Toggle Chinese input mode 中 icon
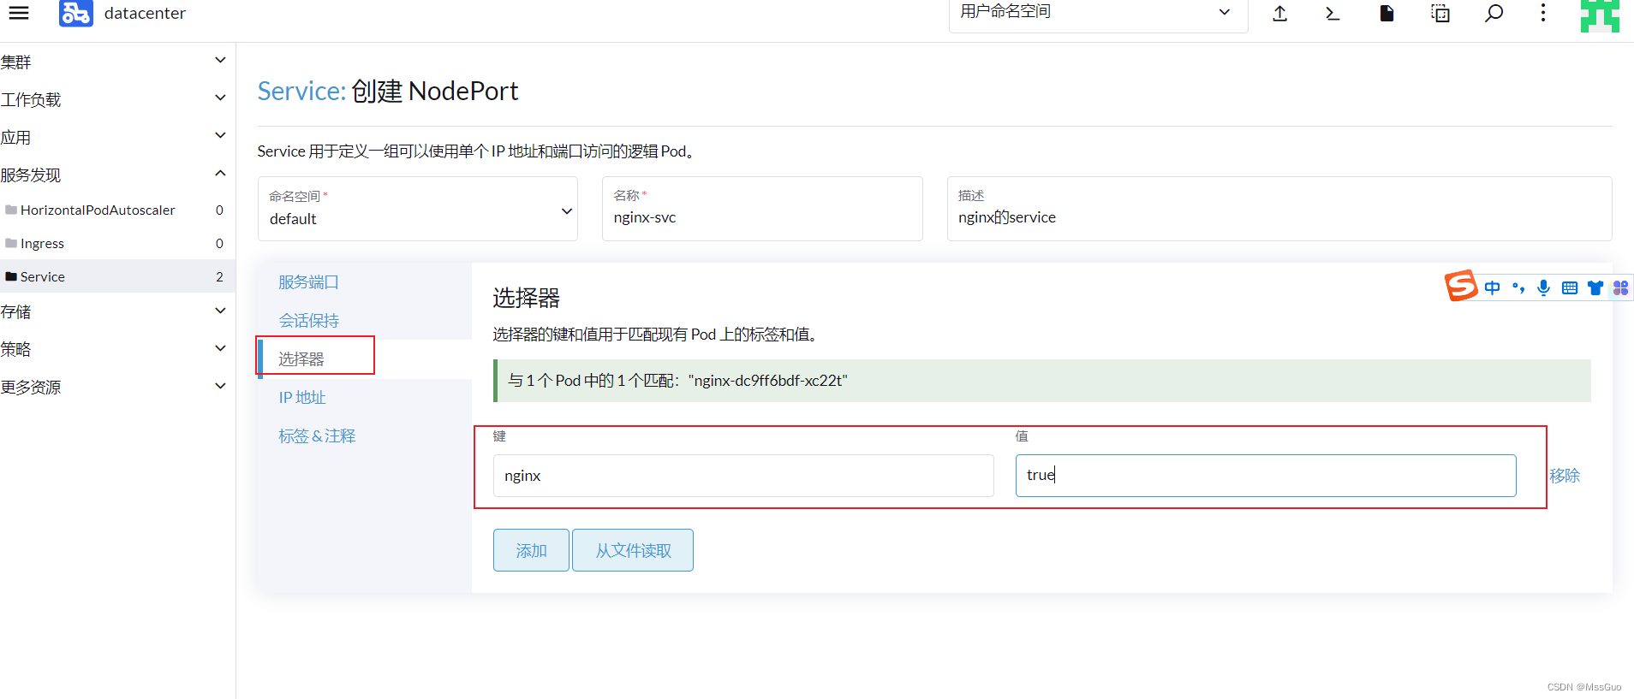This screenshot has height=699, width=1634. [x=1492, y=287]
